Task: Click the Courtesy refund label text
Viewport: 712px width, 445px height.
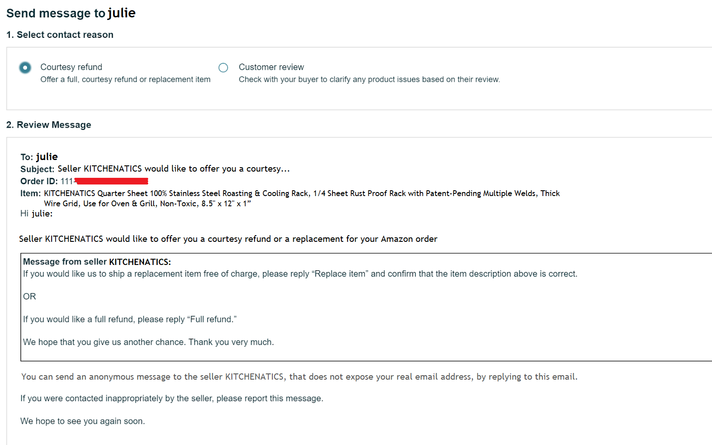Action: click(71, 67)
